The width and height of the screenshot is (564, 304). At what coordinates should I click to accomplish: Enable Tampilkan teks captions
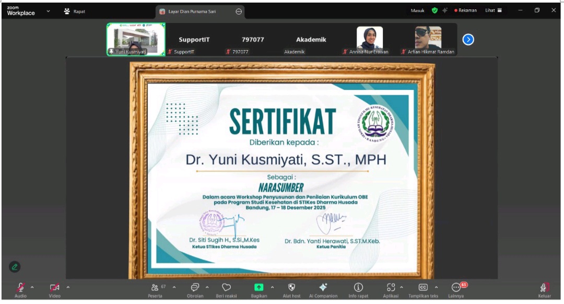[423, 287]
